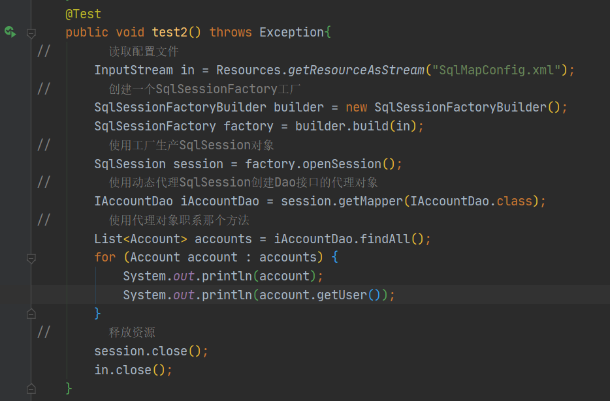Screen dimensions: 610x401
Task: Click IAccountDao.class argument
Action: coord(471,201)
